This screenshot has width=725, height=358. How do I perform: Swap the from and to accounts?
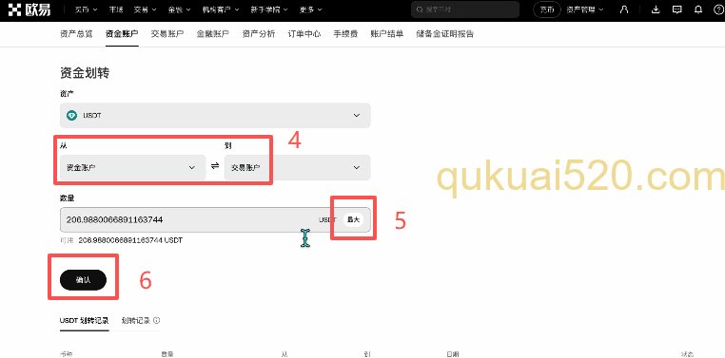pos(215,166)
